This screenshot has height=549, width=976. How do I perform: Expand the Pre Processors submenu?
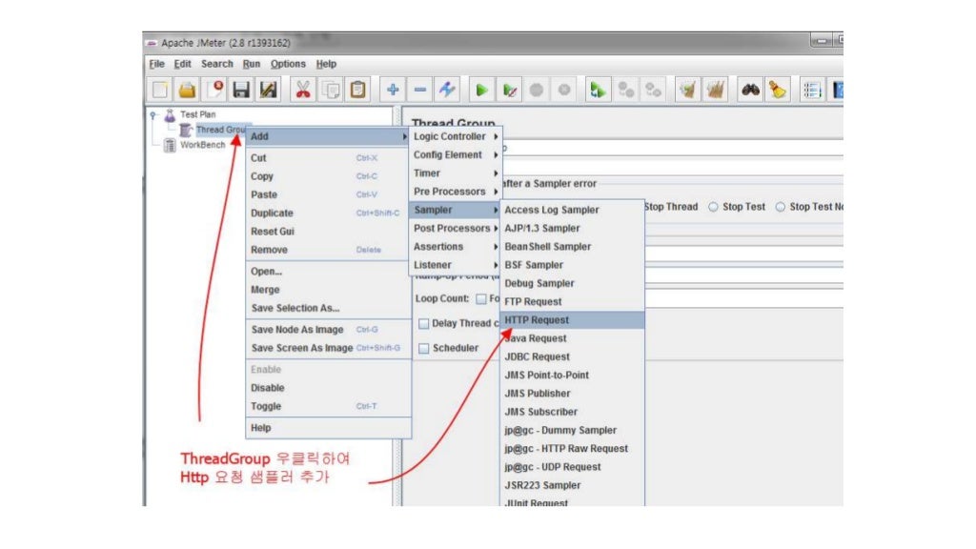coord(456,192)
